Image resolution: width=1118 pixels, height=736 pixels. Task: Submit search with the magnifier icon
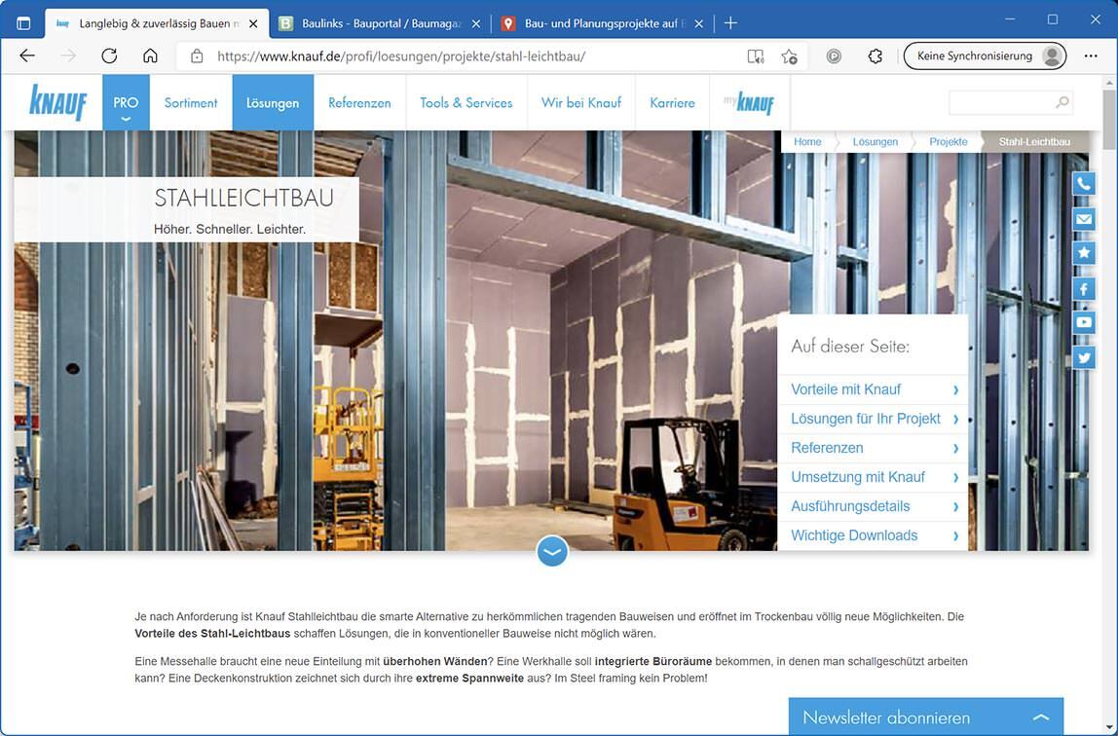pyautogui.click(x=1062, y=102)
